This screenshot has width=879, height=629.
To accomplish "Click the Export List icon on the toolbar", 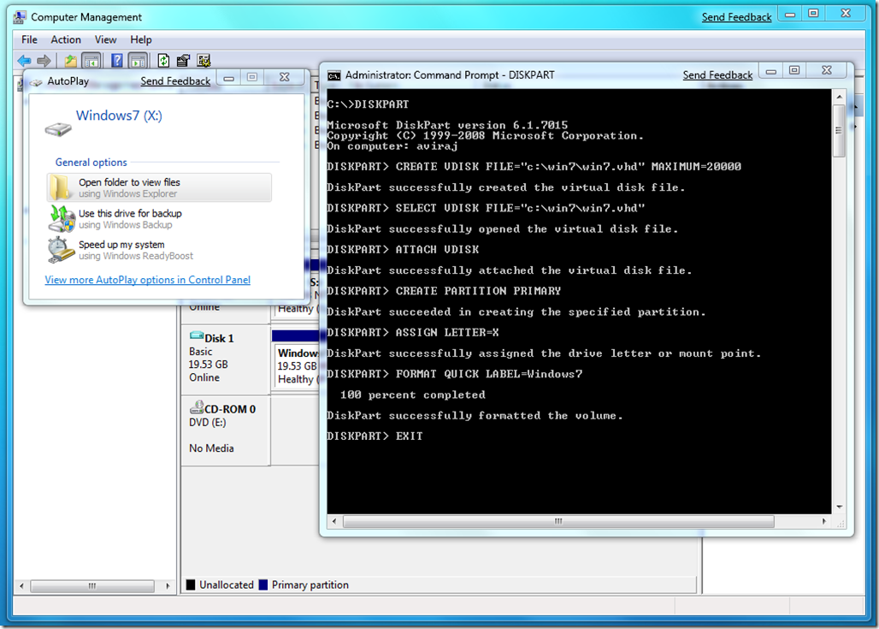I will (x=182, y=60).
